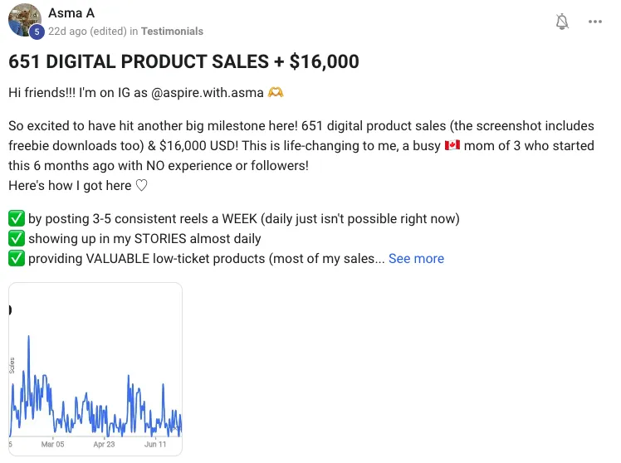
Task: Click the Jun 11 label on chart
Action: coord(155,445)
